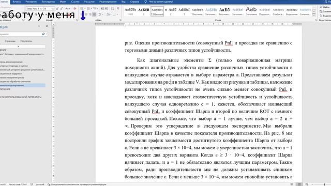
Task: Open the Ссылки ribbon tab
Action: [x=75, y=2]
